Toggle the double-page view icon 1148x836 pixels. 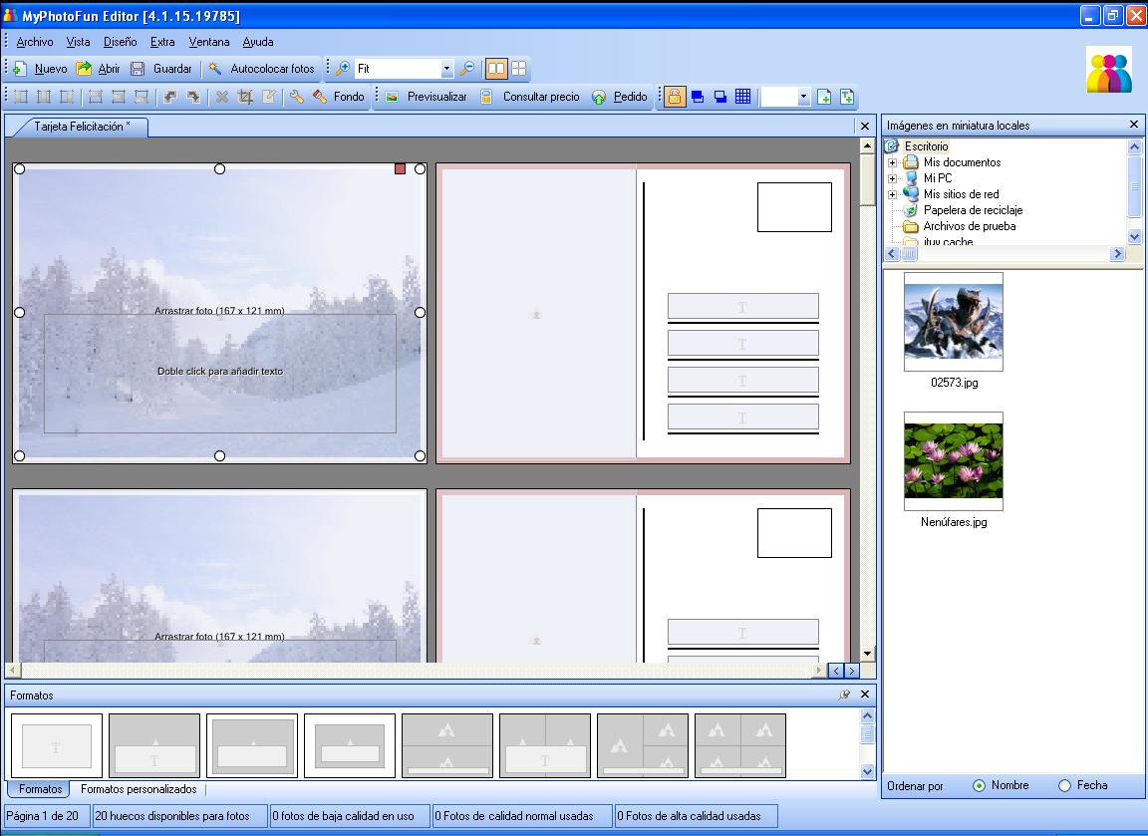click(496, 69)
